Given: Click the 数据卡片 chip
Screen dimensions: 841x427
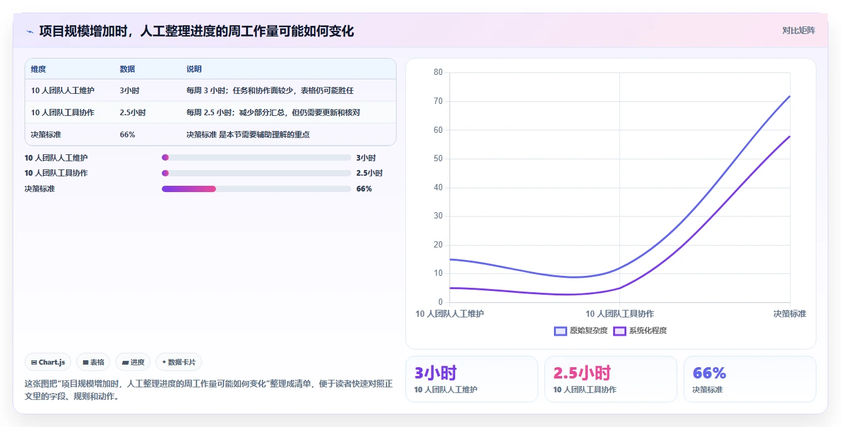Looking at the screenshot, I should [179, 362].
